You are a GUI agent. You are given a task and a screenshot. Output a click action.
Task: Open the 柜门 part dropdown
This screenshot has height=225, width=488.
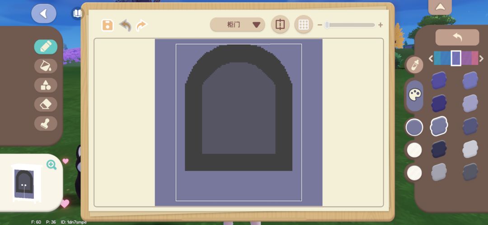tap(238, 24)
